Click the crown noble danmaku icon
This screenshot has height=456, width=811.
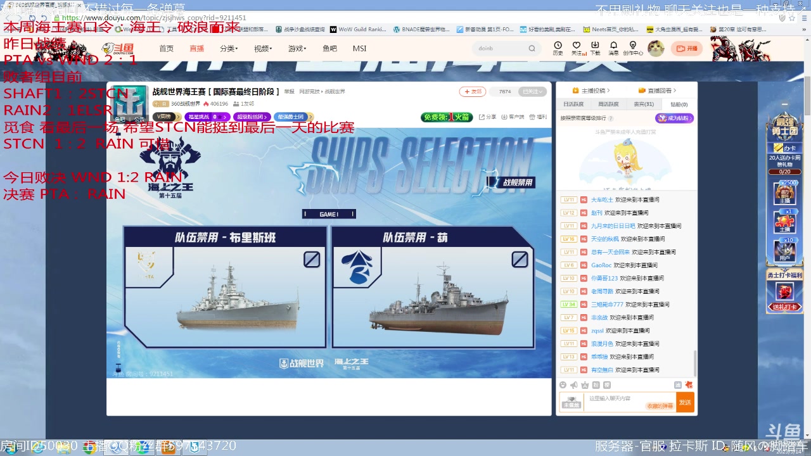click(x=585, y=385)
